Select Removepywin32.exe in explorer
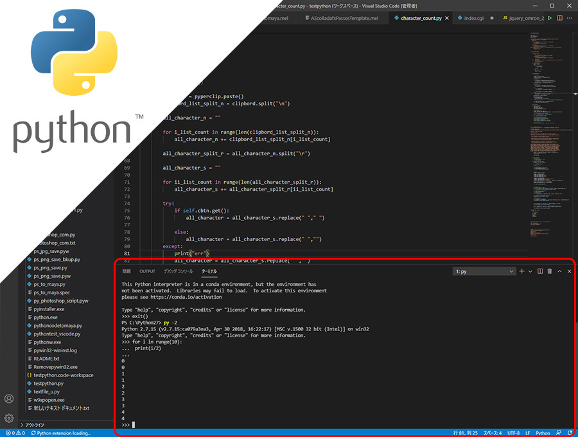Viewport: 578px width, 437px height. pyautogui.click(x=55, y=367)
